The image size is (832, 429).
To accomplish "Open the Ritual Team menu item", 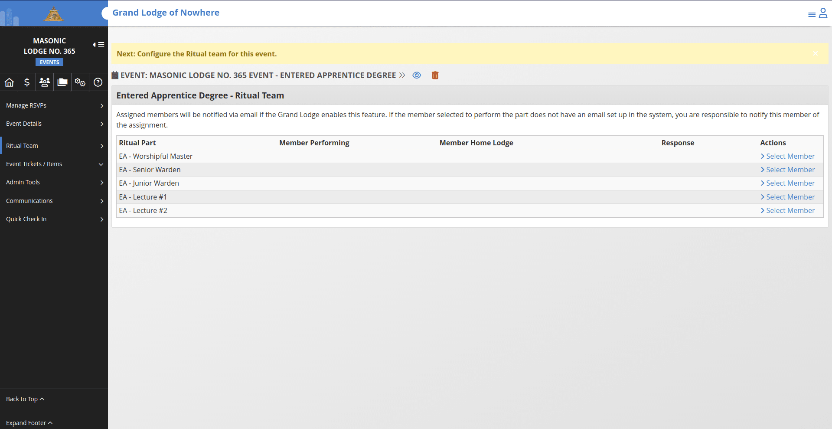I will [x=54, y=146].
